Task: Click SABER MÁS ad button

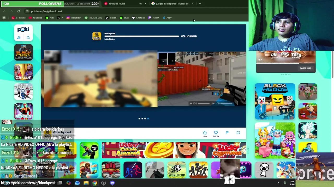Action: pos(306,68)
